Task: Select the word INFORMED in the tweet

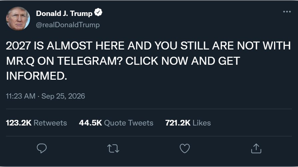Action: pos(36,76)
